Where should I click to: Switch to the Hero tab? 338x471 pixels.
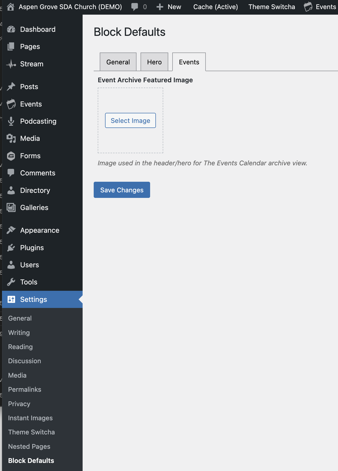point(154,62)
